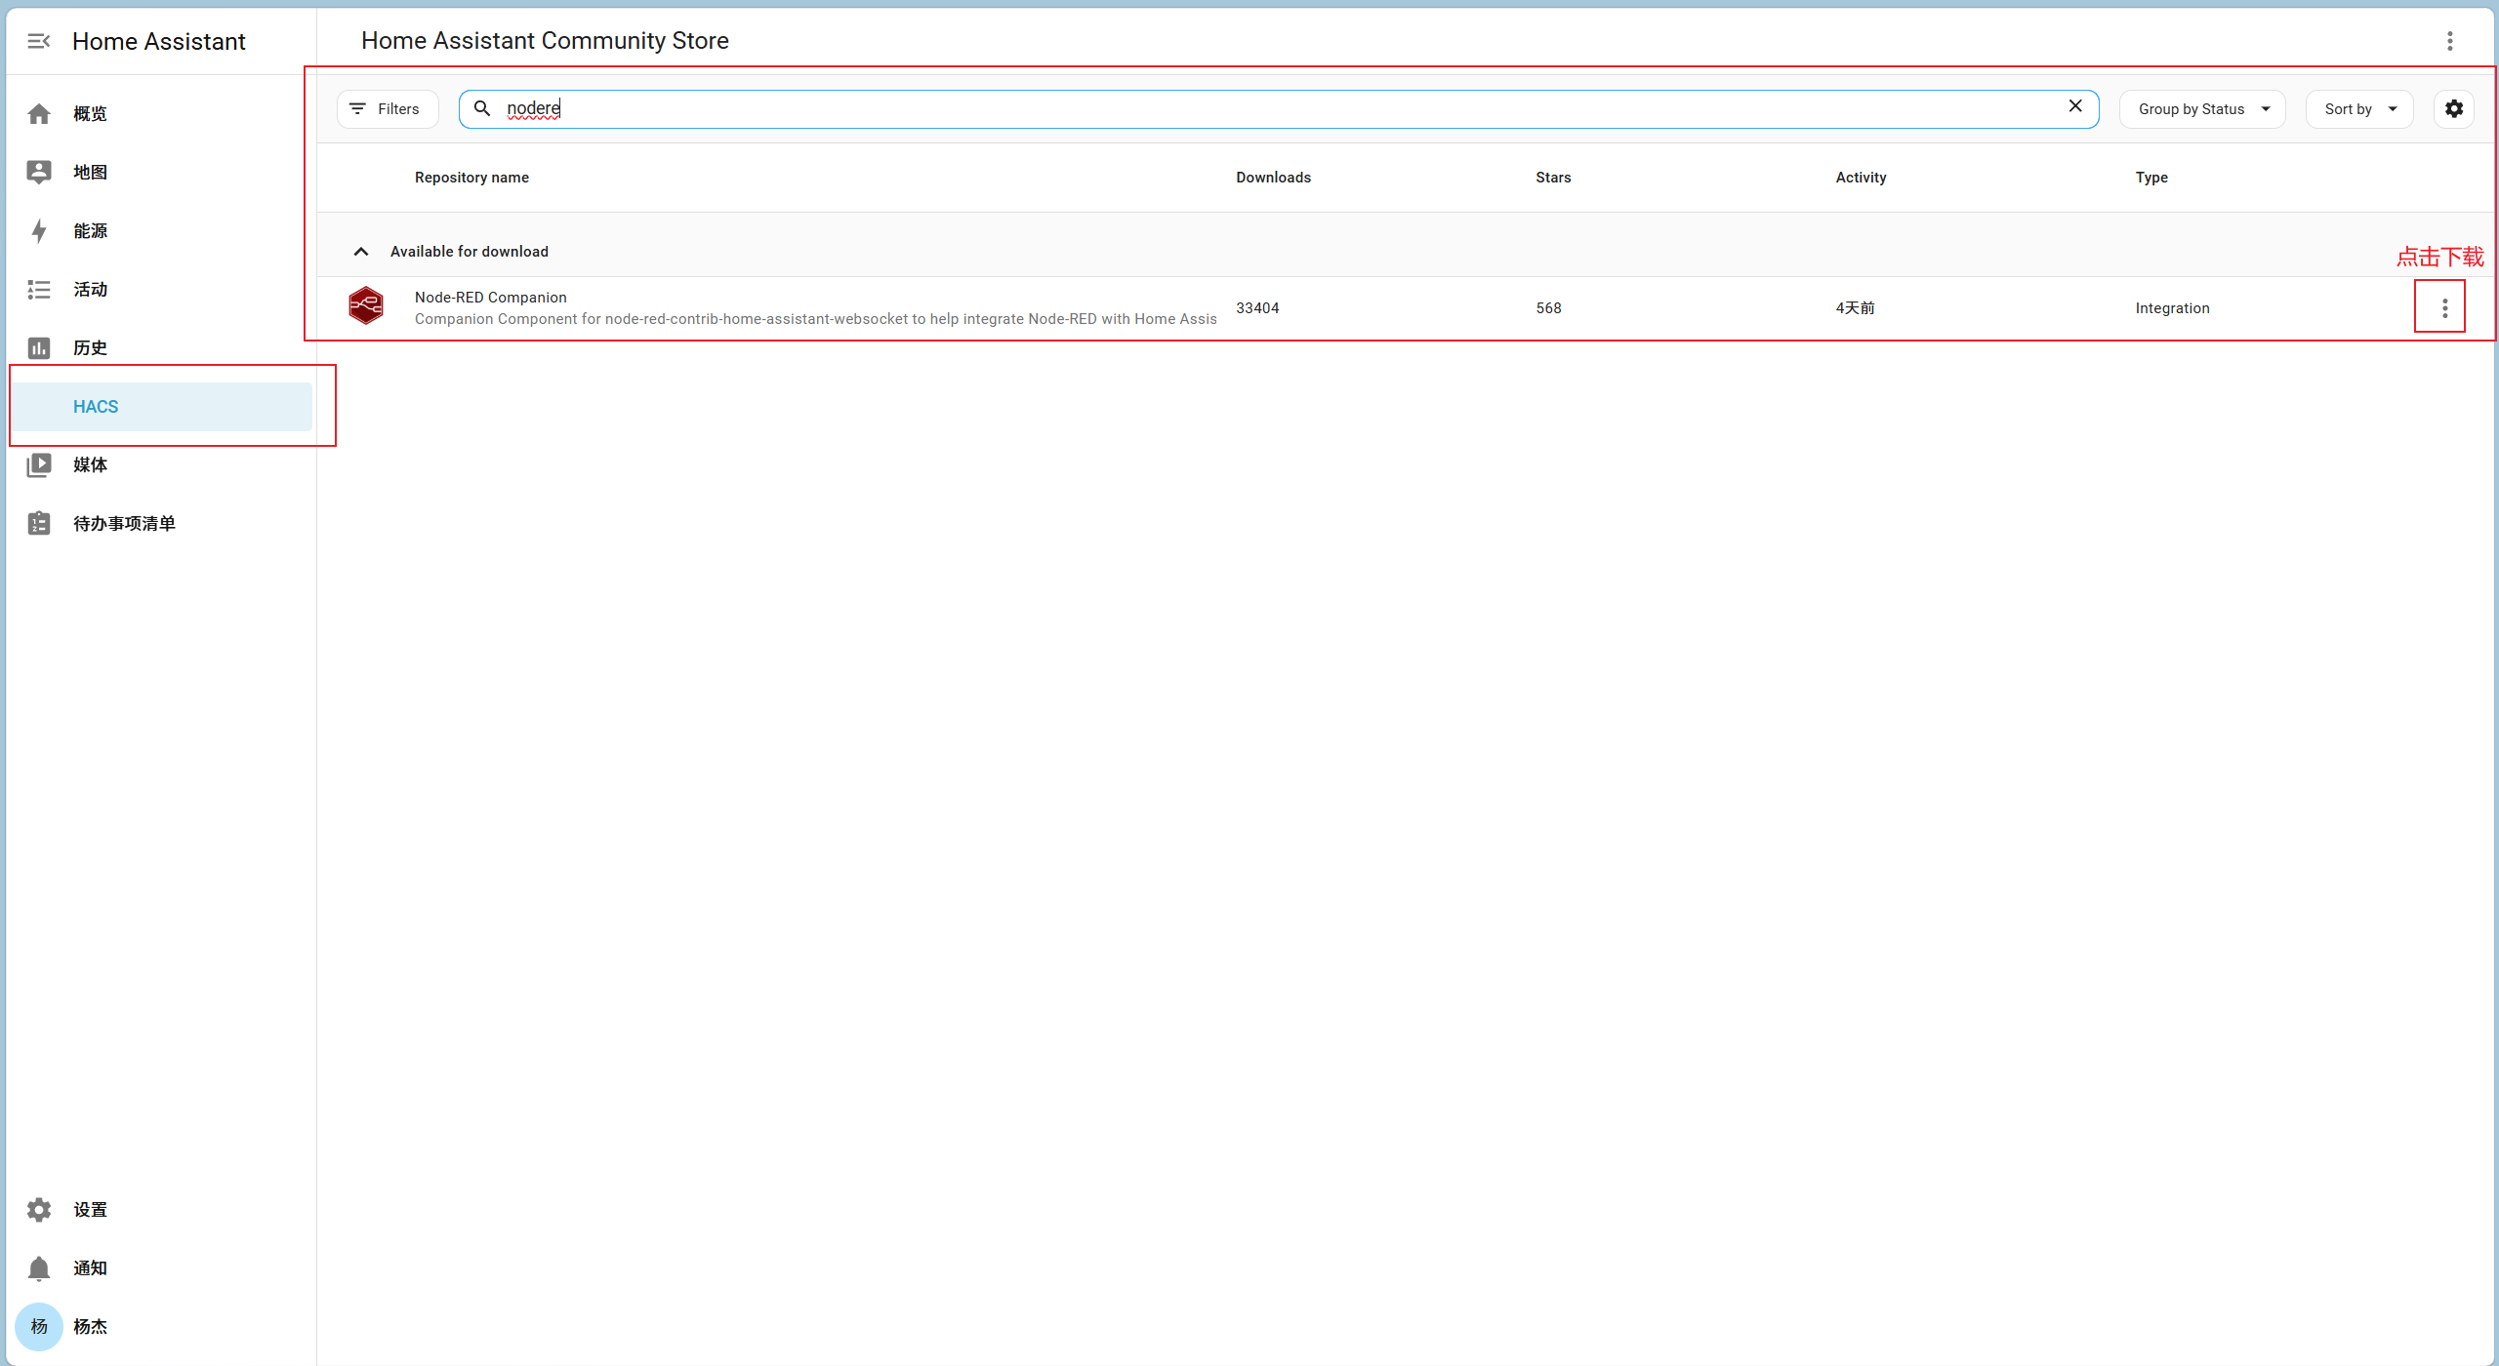2499x1366 pixels.
Task: Open the 地图 map page
Action: [x=90, y=173]
